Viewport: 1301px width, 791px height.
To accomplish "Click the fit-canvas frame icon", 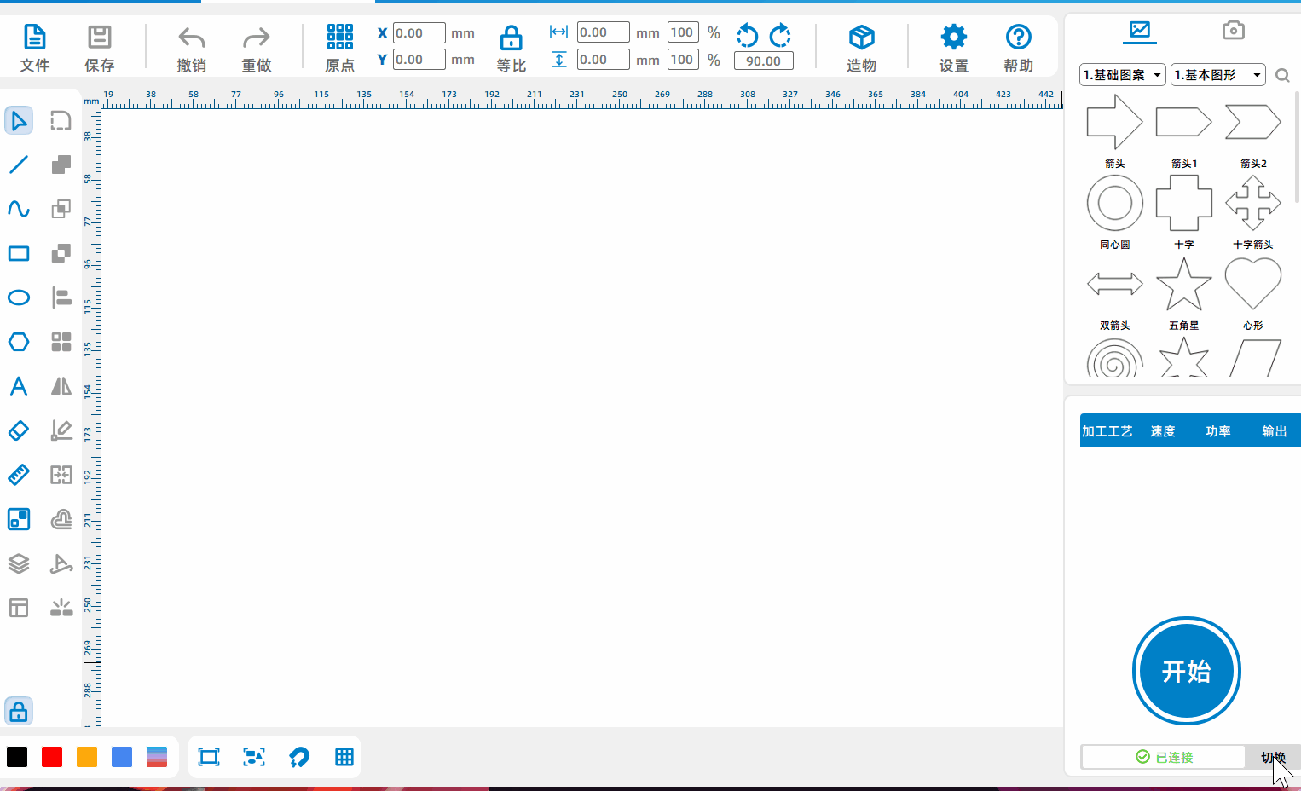I will tap(209, 757).
